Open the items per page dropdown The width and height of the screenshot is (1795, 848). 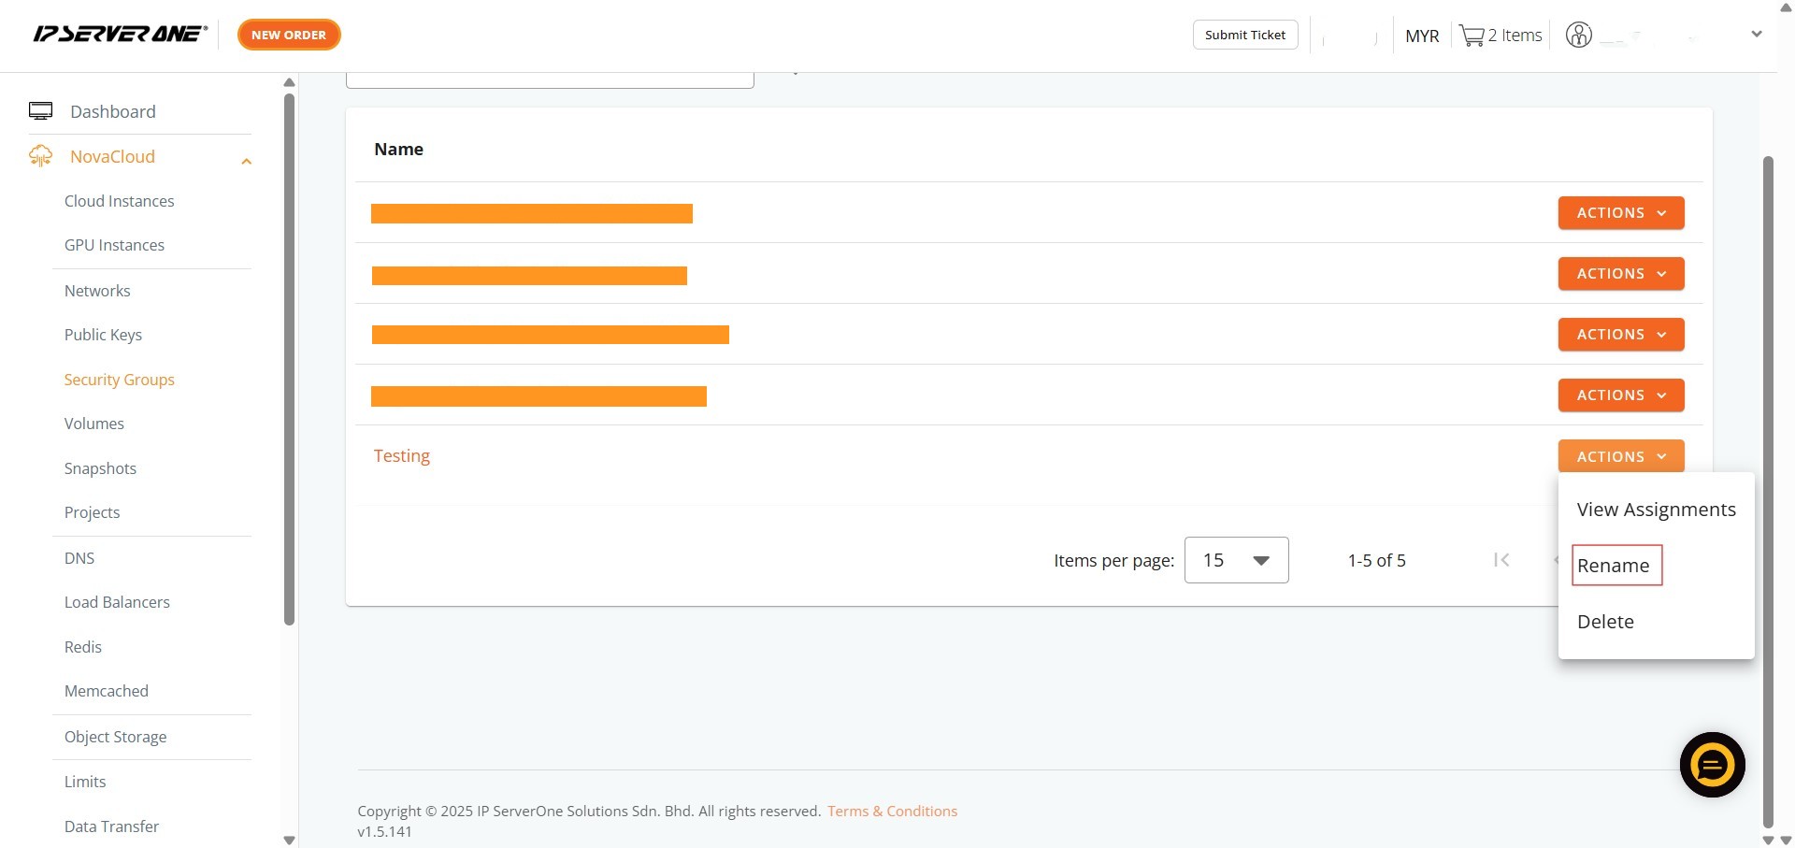[1236, 560]
